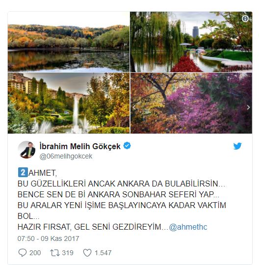Click the blue number 2 keycap emoji
Viewport: 260px width, 265px height.
[23, 172]
